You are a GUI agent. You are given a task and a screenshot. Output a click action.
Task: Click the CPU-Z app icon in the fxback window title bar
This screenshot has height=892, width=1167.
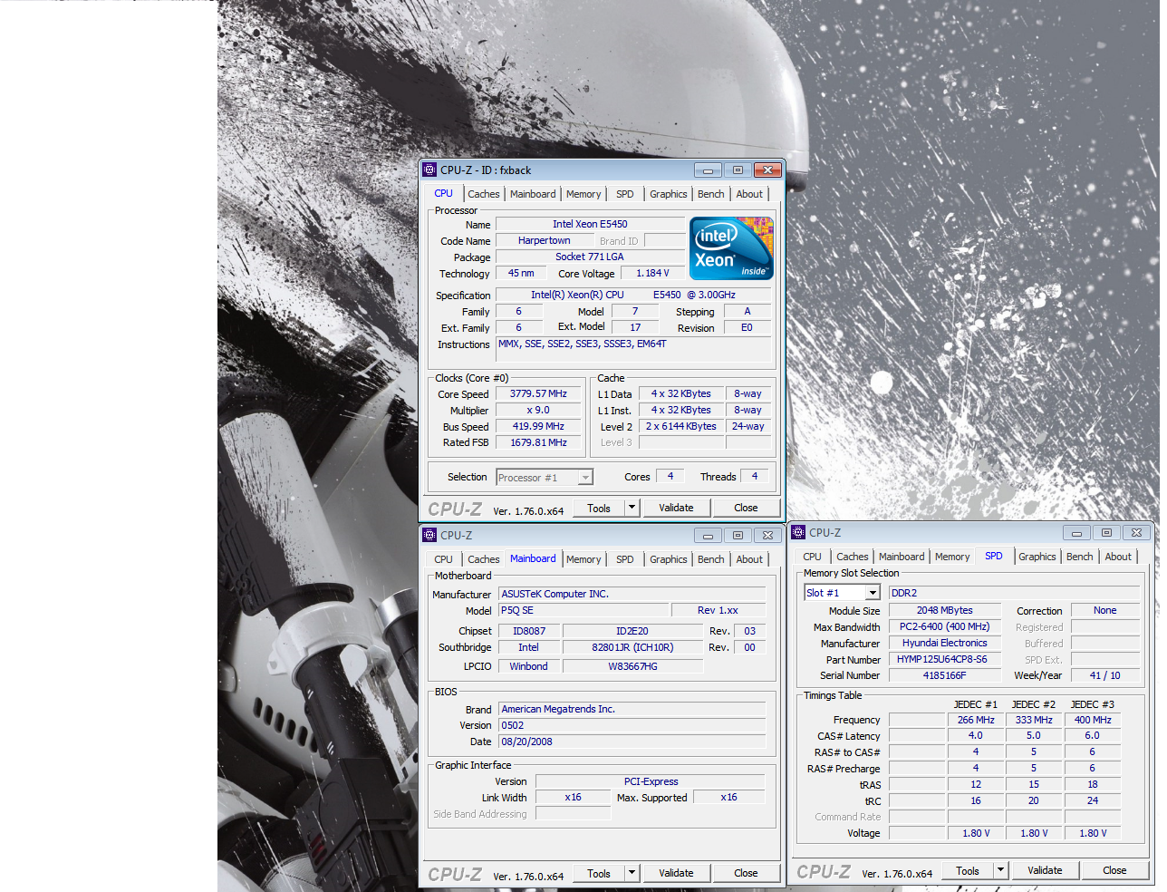click(x=430, y=170)
